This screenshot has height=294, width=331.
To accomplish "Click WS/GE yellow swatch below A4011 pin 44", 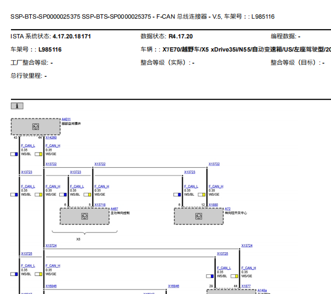I will [38, 154].
